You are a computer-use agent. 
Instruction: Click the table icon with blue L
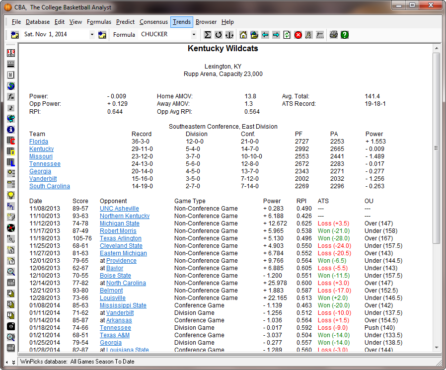11,162
